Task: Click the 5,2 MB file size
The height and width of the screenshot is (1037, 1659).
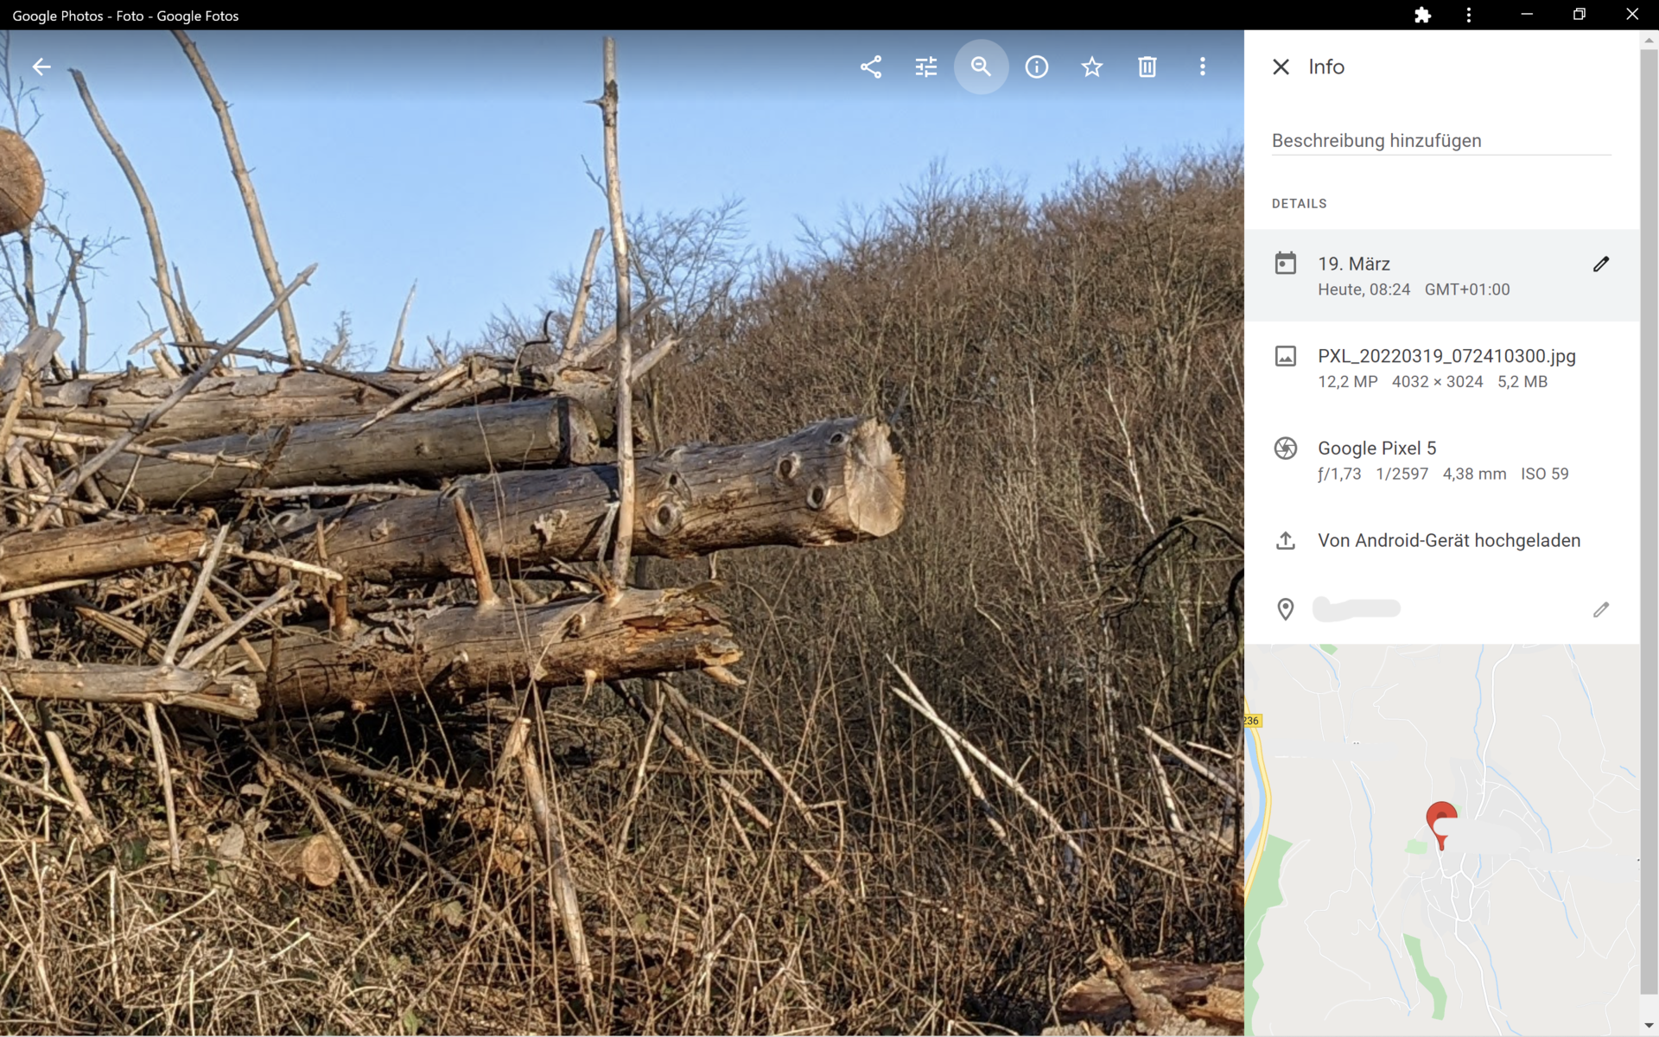Action: click(1522, 382)
